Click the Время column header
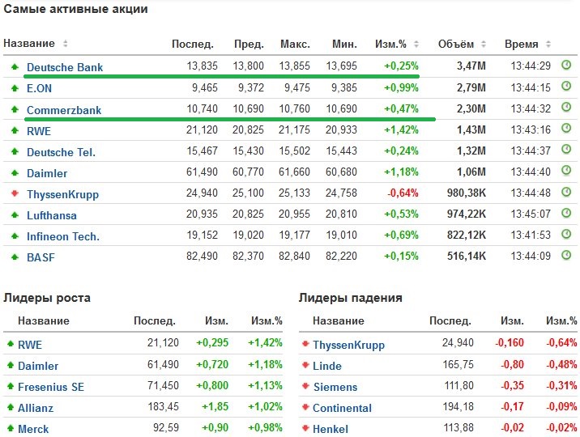580x437 pixels. [521, 44]
